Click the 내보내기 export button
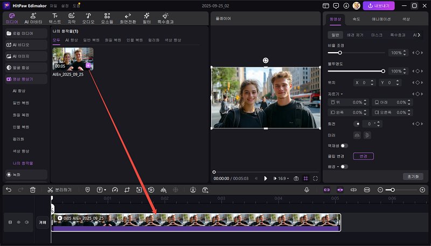431x246 pixels. click(379, 5)
